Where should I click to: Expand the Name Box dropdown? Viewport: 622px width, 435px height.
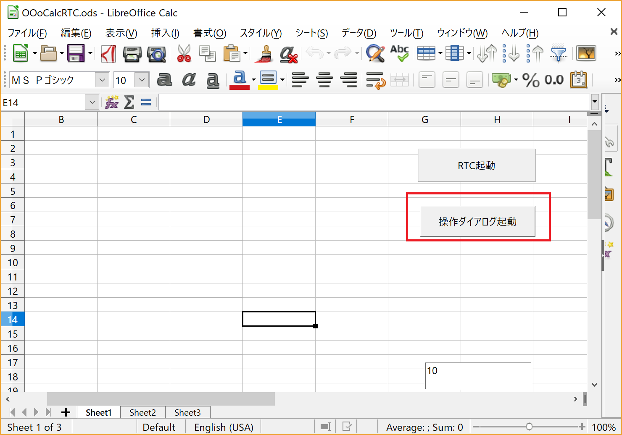[x=92, y=102]
